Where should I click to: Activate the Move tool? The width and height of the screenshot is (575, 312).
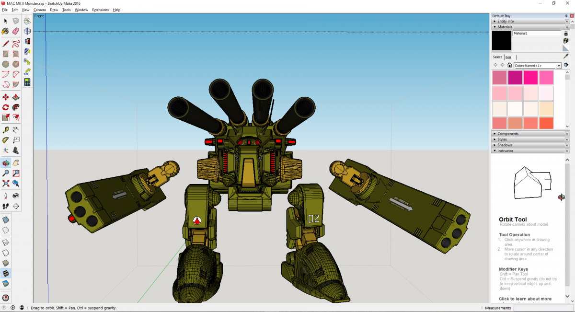(6, 97)
